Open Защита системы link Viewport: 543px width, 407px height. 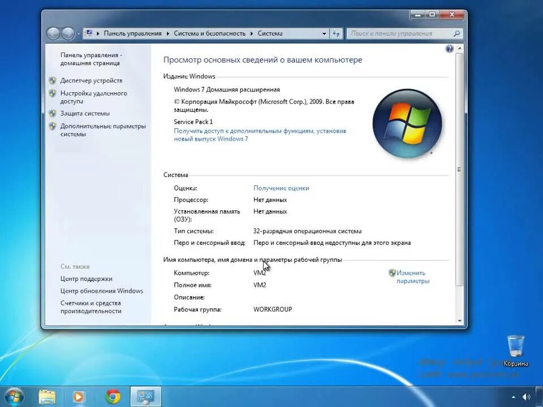click(x=85, y=114)
